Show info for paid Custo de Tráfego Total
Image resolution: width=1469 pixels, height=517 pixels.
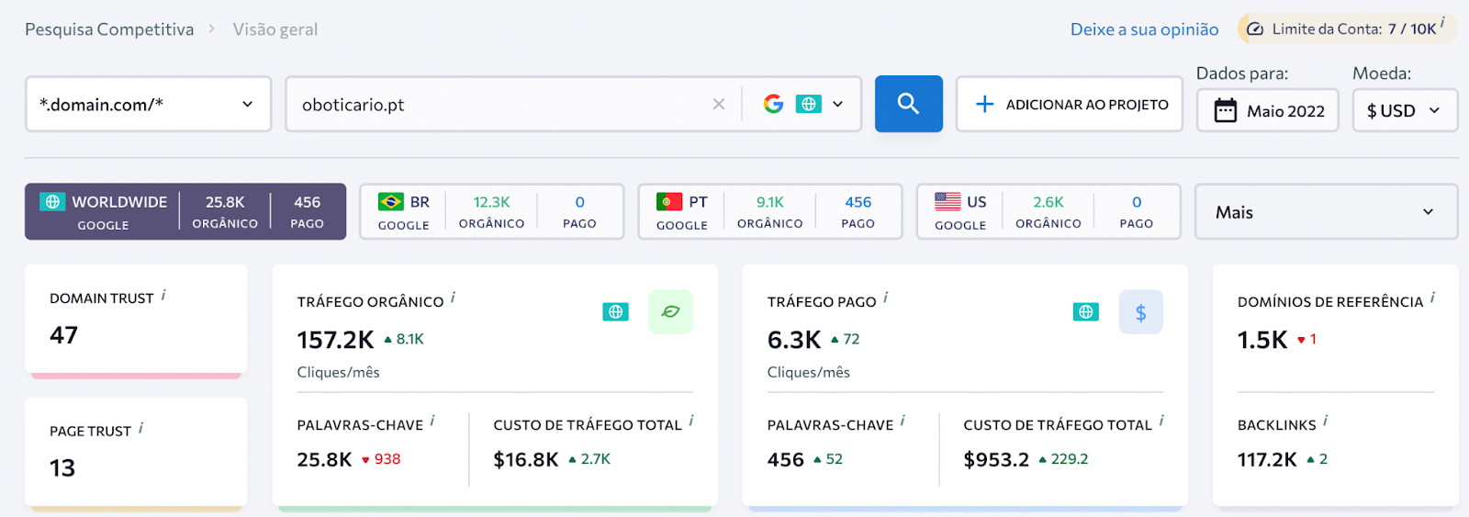coord(1161,421)
